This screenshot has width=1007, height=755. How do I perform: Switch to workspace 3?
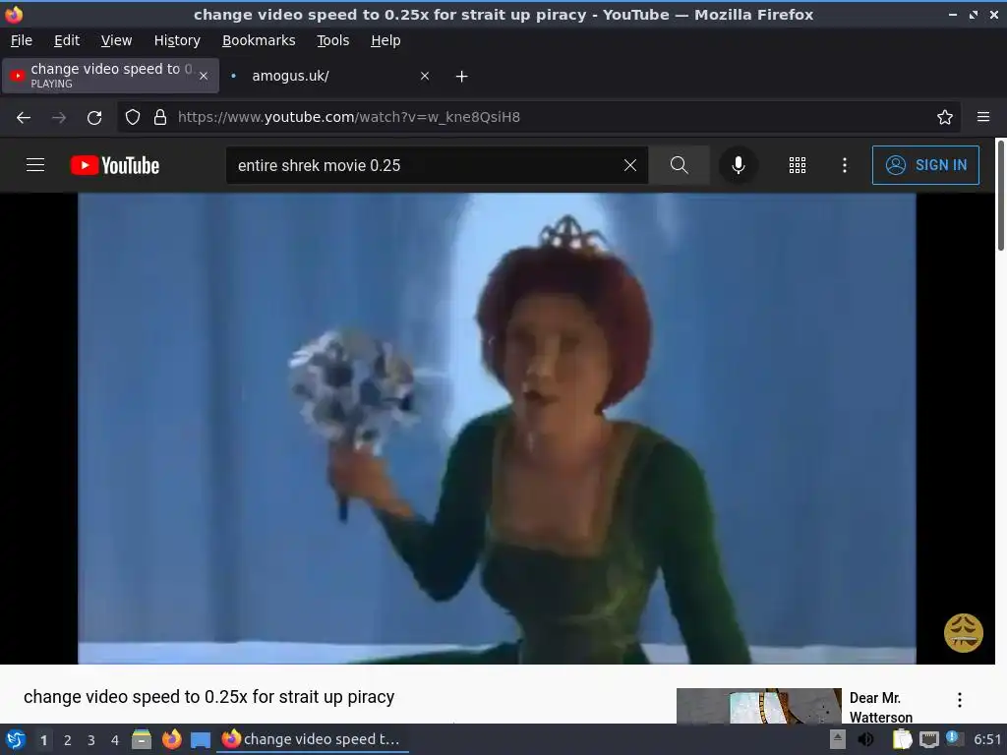tap(91, 740)
